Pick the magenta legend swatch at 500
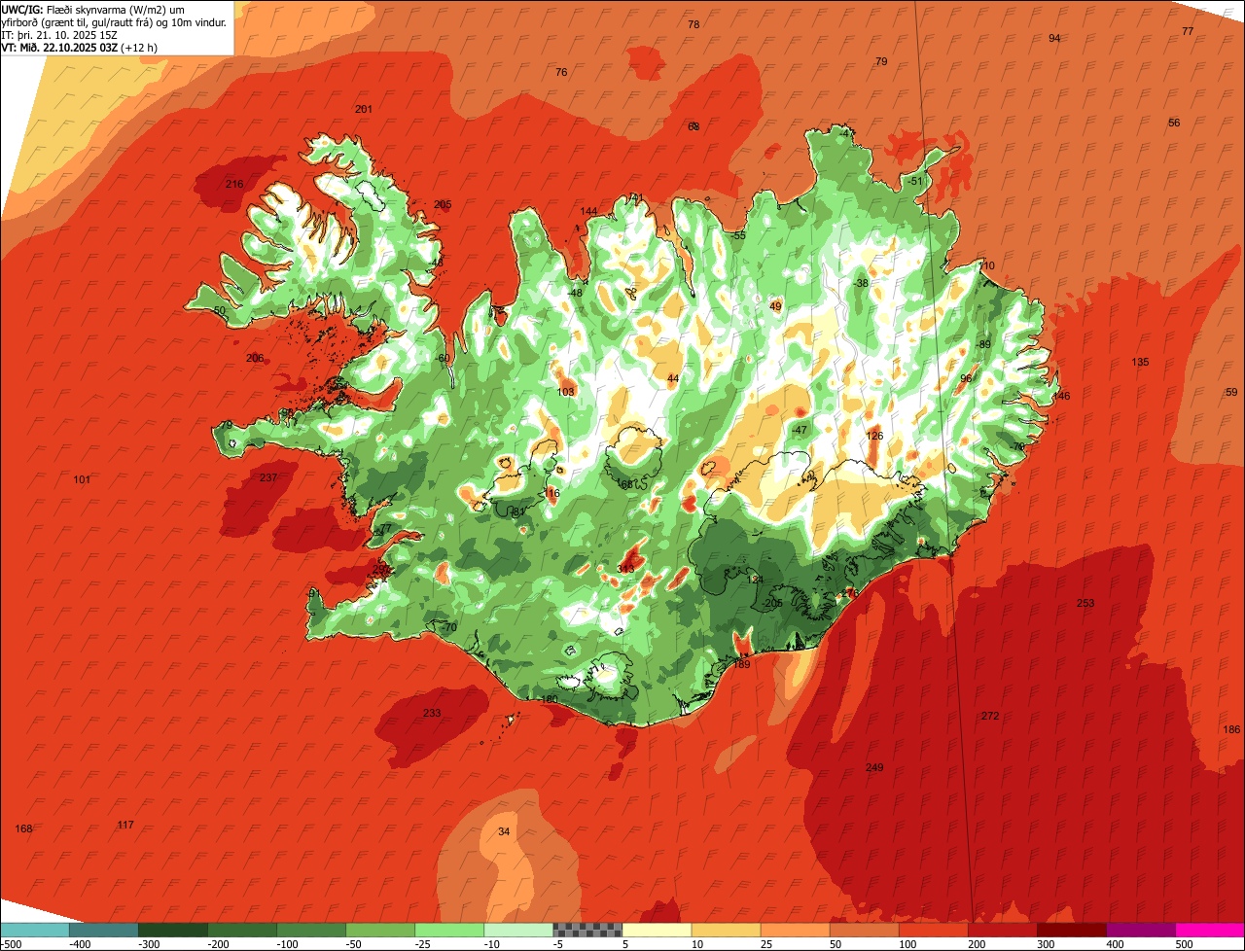This screenshot has height=951, width=1245. (1210, 930)
